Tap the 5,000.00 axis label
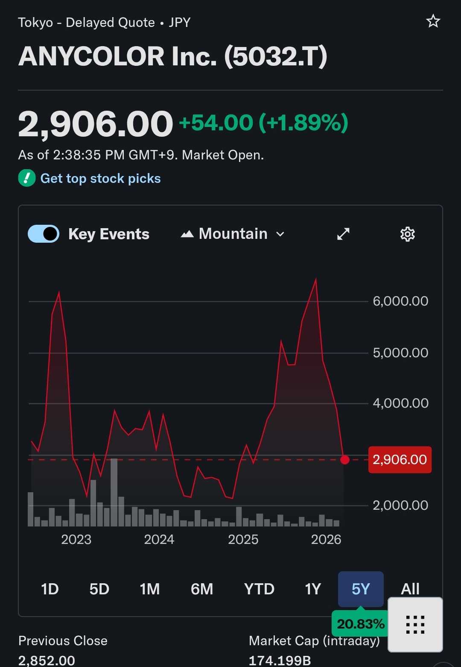 (x=400, y=353)
